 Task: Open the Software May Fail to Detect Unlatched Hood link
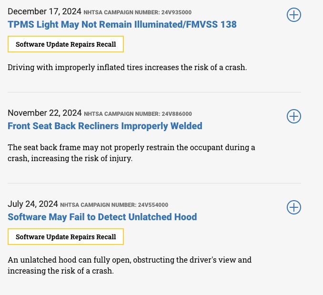tap(102, 217)
